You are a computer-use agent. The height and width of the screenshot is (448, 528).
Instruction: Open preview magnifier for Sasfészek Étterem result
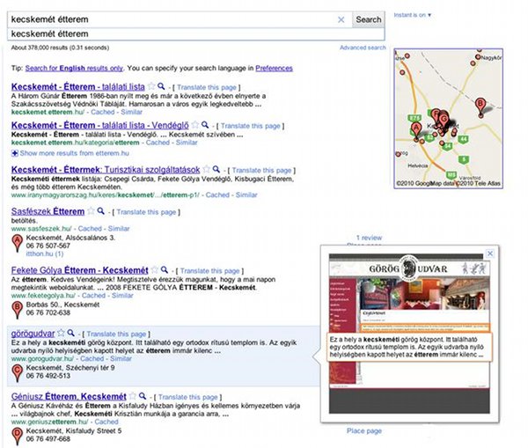point(100,211)
